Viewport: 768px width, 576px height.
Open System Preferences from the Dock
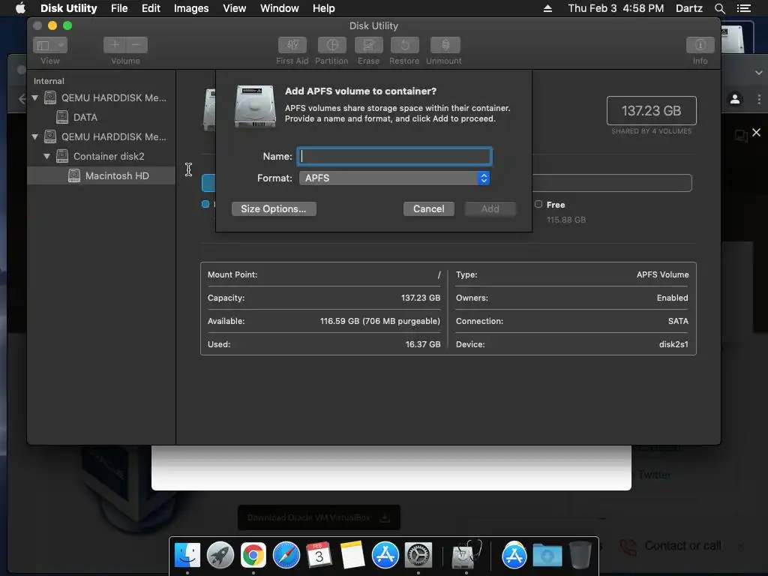click(x=418, y=556)
